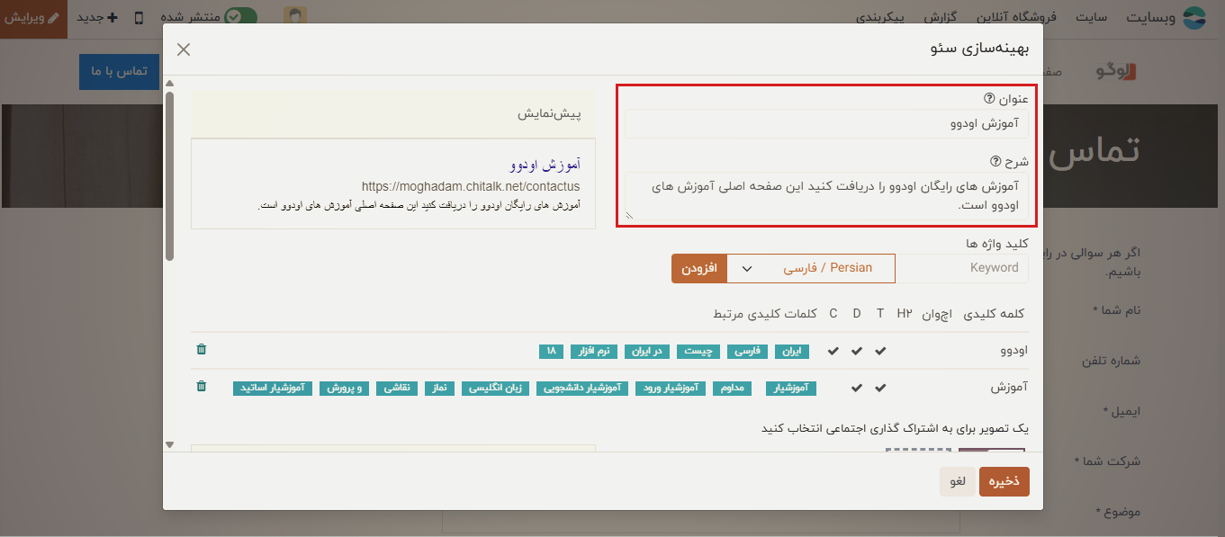Viewport: 1225px width, 537px height.
Task: Add related keyword tag زبان انگلیسی
Action: pos(496,388)
